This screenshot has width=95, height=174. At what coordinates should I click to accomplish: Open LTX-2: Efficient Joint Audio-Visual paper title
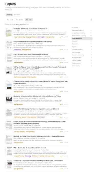31,54
